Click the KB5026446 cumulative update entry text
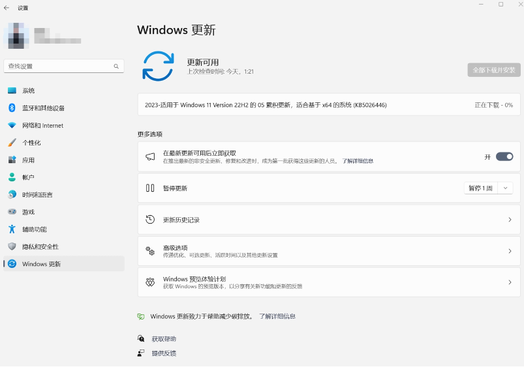This screenshot has width=524, height=371. tap(266, 105)
